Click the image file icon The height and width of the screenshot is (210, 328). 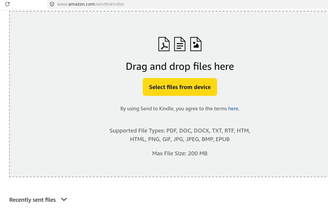pos(196,44)
